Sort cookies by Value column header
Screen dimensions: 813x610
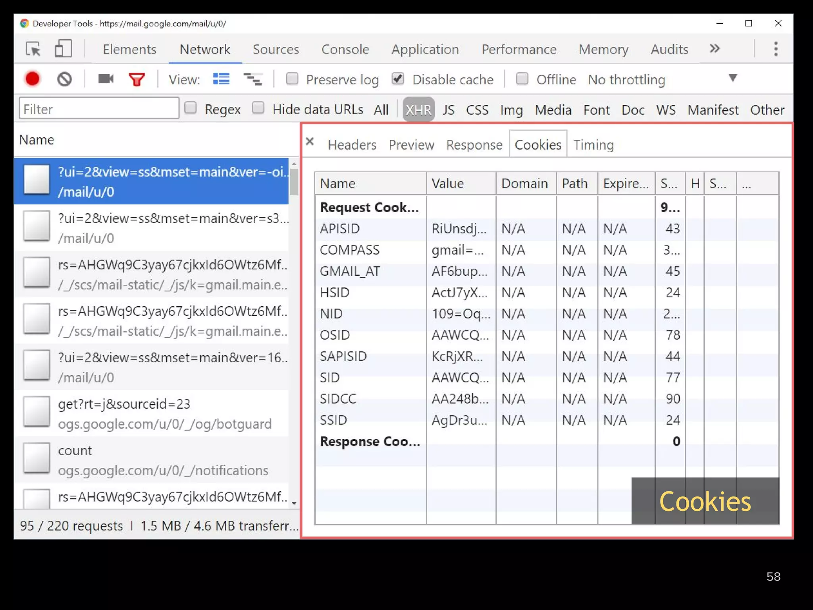(461, 183)
